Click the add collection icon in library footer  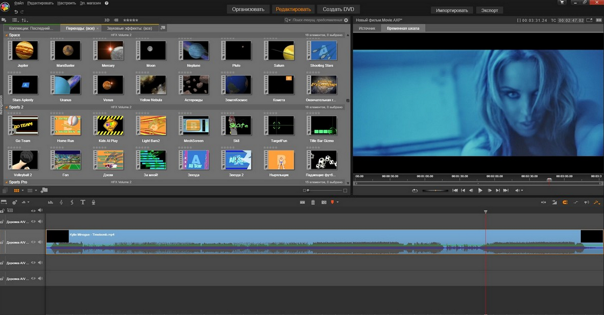tap(44, 190)
